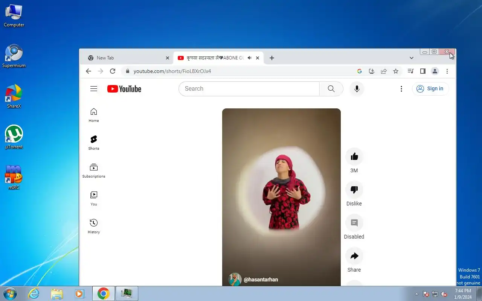482x301 pixels.
Task: Close the New Tab tab
Action: click(168, 58)
